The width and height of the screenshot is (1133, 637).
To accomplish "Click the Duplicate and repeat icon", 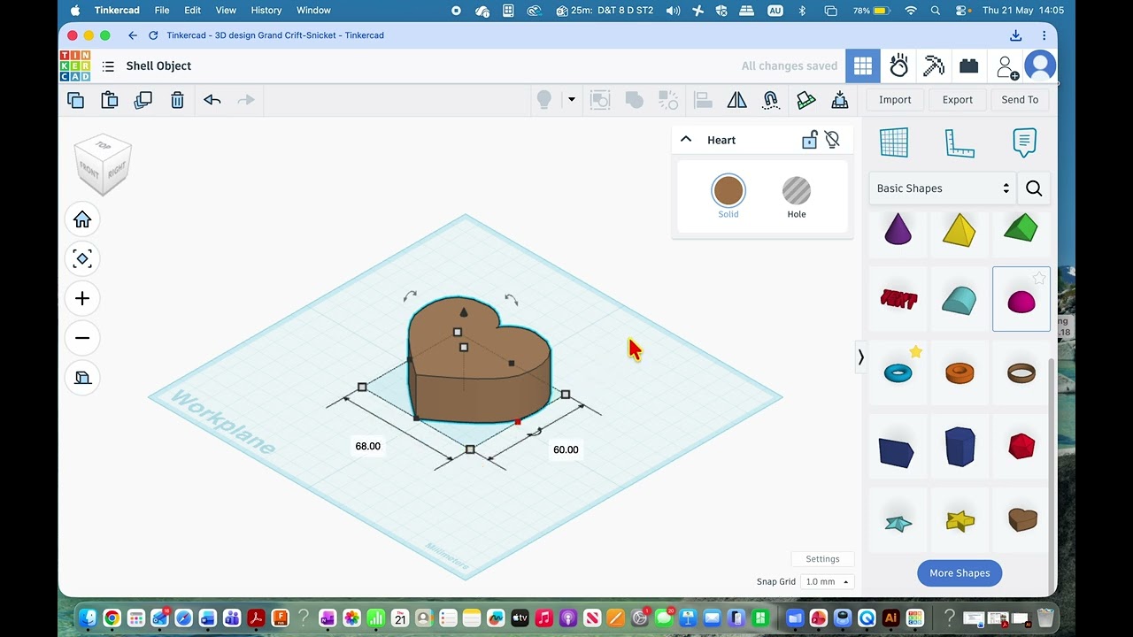I will pos(143,100).
